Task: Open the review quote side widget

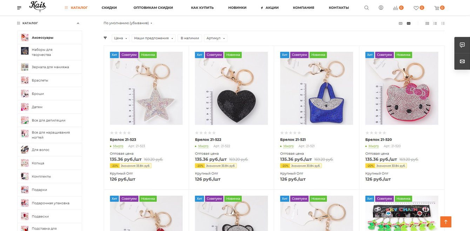Action: (462, 45)
